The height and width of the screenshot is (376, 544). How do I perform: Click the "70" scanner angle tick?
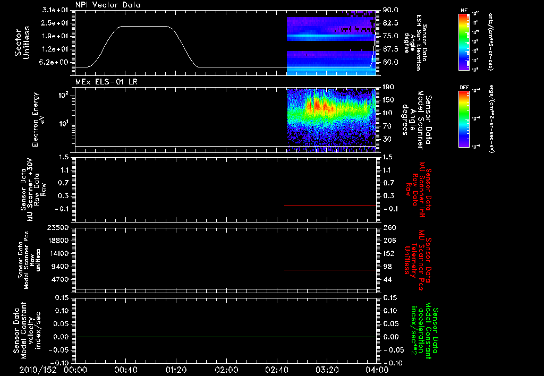[387, 126]
